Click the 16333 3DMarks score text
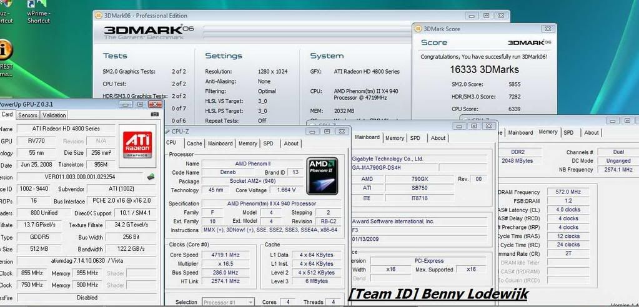The image size is (639, 307). [x=484, y=70]
